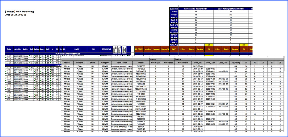
Task: Click code cell '12046'
Action: coord(9,83)
